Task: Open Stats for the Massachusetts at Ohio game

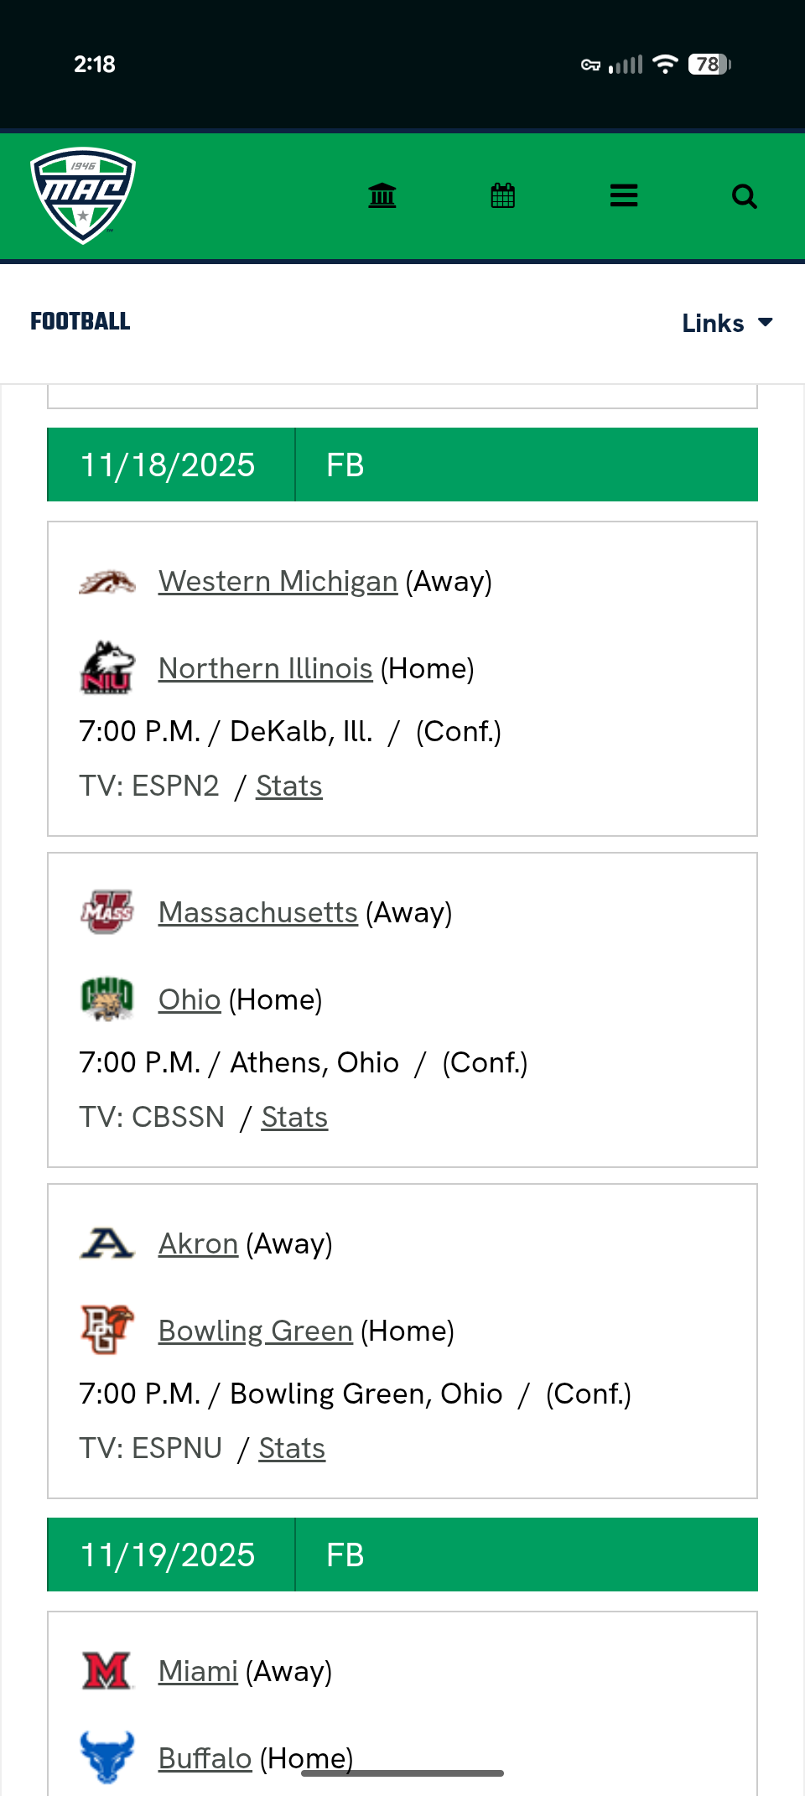Action: (x=294, y=1117)
